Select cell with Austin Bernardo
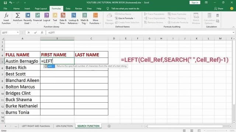 pos(22,61)
